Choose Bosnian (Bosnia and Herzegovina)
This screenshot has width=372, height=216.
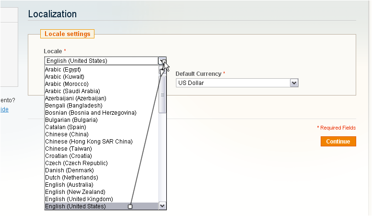point(91,113)
